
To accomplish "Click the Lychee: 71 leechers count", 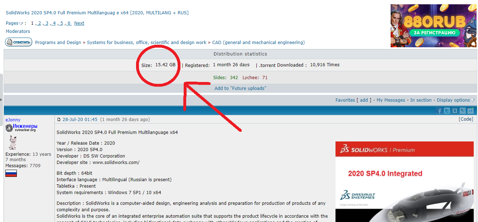I will tap(255, 78).
